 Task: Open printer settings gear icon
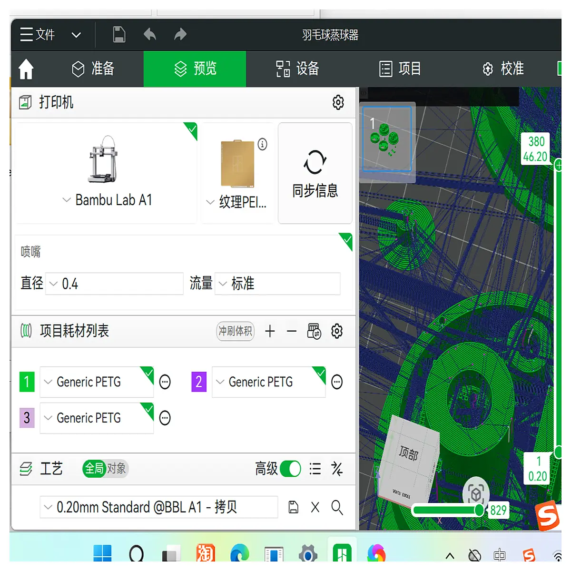338,102
